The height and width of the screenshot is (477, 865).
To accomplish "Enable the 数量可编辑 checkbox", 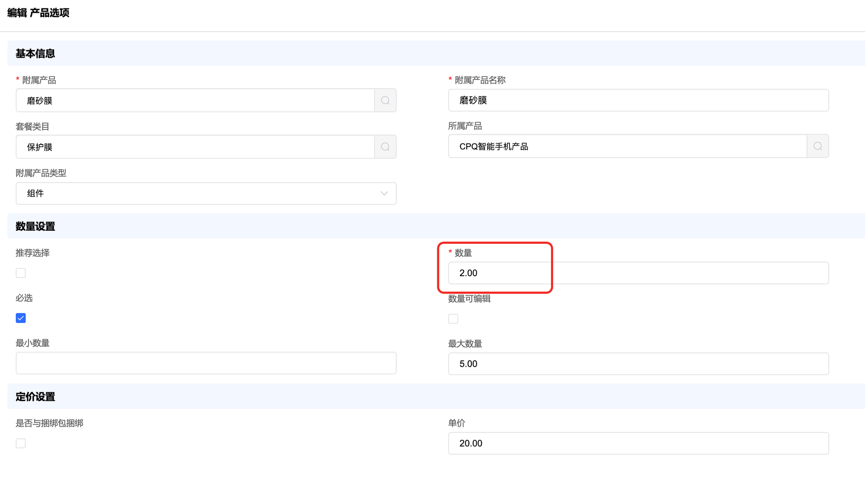I will [x=453, y=319].
